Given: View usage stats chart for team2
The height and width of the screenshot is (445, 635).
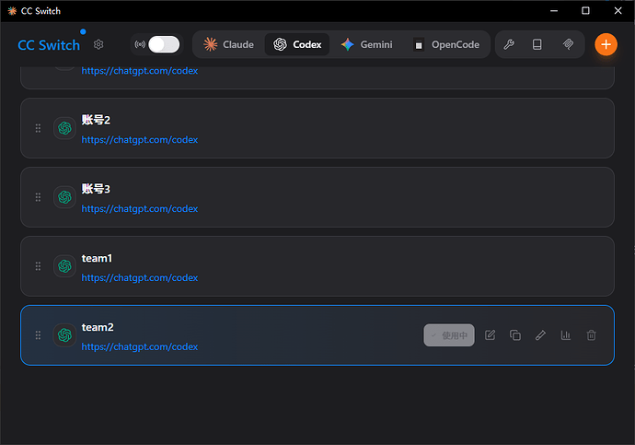Looking at the screenshot, I should (x=566, y=335).
